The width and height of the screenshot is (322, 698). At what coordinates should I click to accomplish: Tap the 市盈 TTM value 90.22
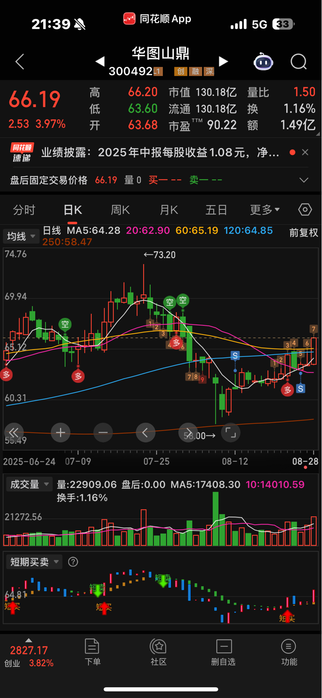tap(222, 125)
